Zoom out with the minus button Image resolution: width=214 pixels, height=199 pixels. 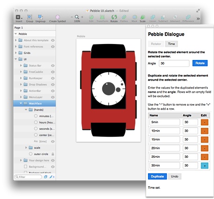tap(72, 17)
